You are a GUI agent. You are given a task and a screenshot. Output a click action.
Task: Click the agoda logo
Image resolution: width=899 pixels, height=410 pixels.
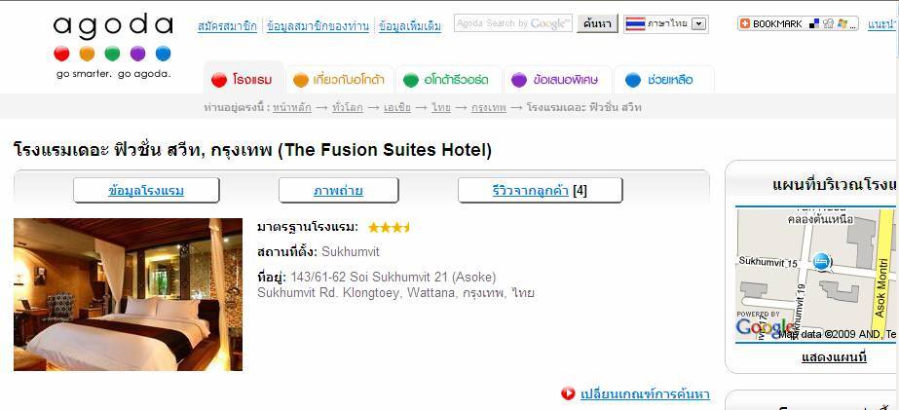click(113, 46)
